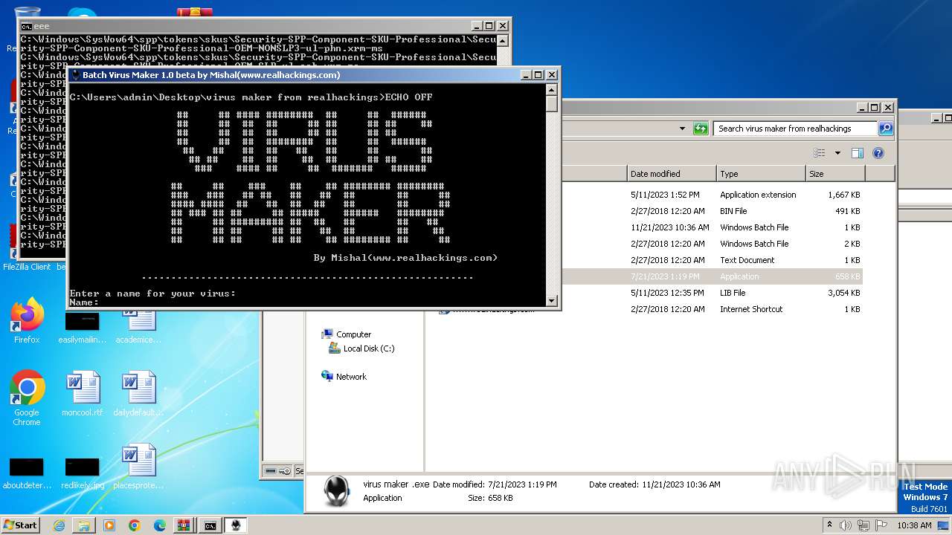
Task: Select the moncool.rtf desktop file
Action: [x=82, y=394]
